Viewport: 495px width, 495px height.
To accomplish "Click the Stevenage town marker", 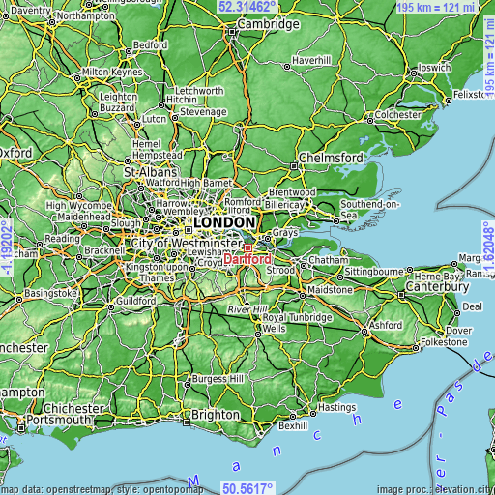I will (x=175, y=118).
